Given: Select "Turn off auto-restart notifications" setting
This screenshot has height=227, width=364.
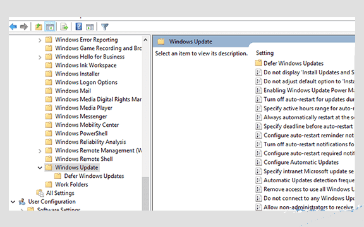Looking at the screenshot, I should [305, 144].
